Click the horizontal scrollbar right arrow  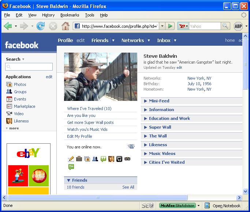click(239, 197)
